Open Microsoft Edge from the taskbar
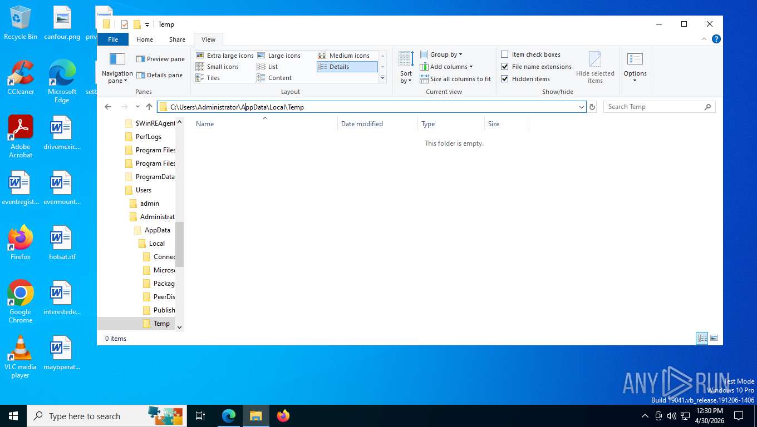This screenshot has height=427, width=757. coord(229,416)
